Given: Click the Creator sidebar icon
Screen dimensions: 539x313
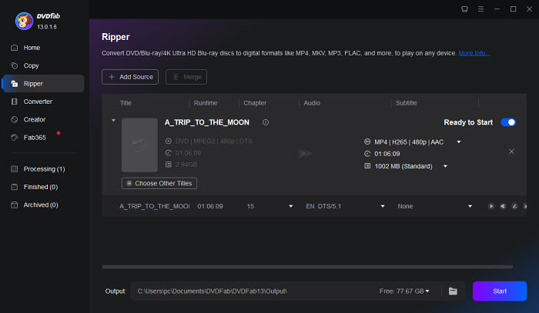Looking at the screenshot, I should click(x=14, y=119).
